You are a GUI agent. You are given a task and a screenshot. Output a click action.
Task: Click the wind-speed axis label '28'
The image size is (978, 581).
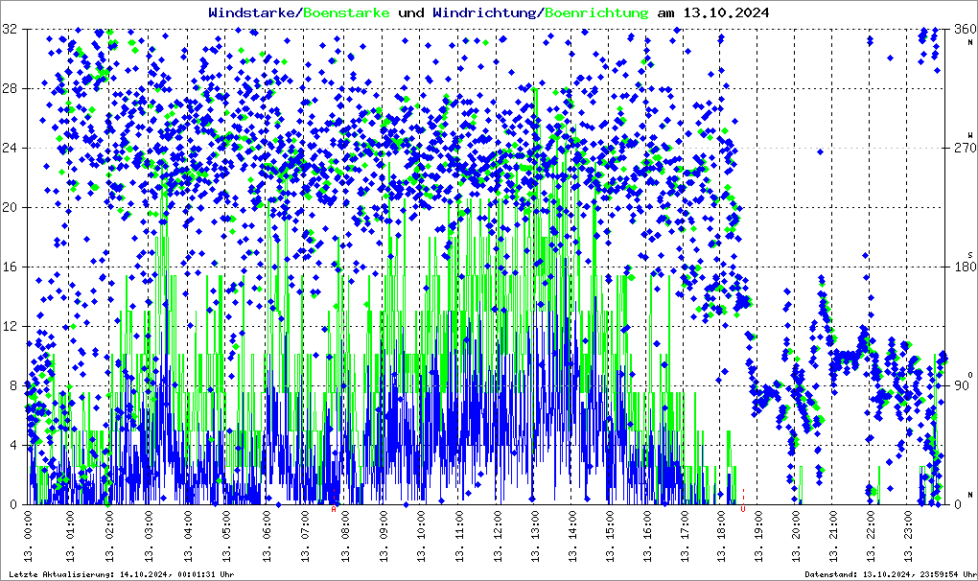pos(10,88)
